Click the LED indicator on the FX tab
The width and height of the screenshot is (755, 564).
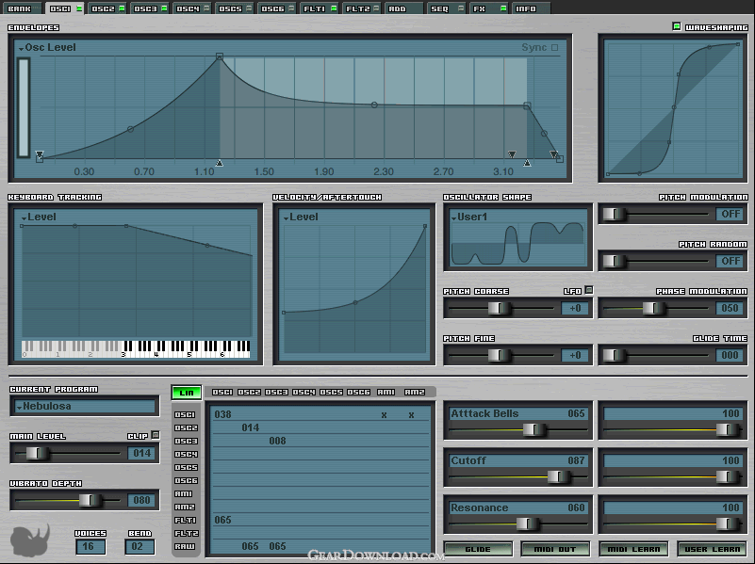pos(502,8)
